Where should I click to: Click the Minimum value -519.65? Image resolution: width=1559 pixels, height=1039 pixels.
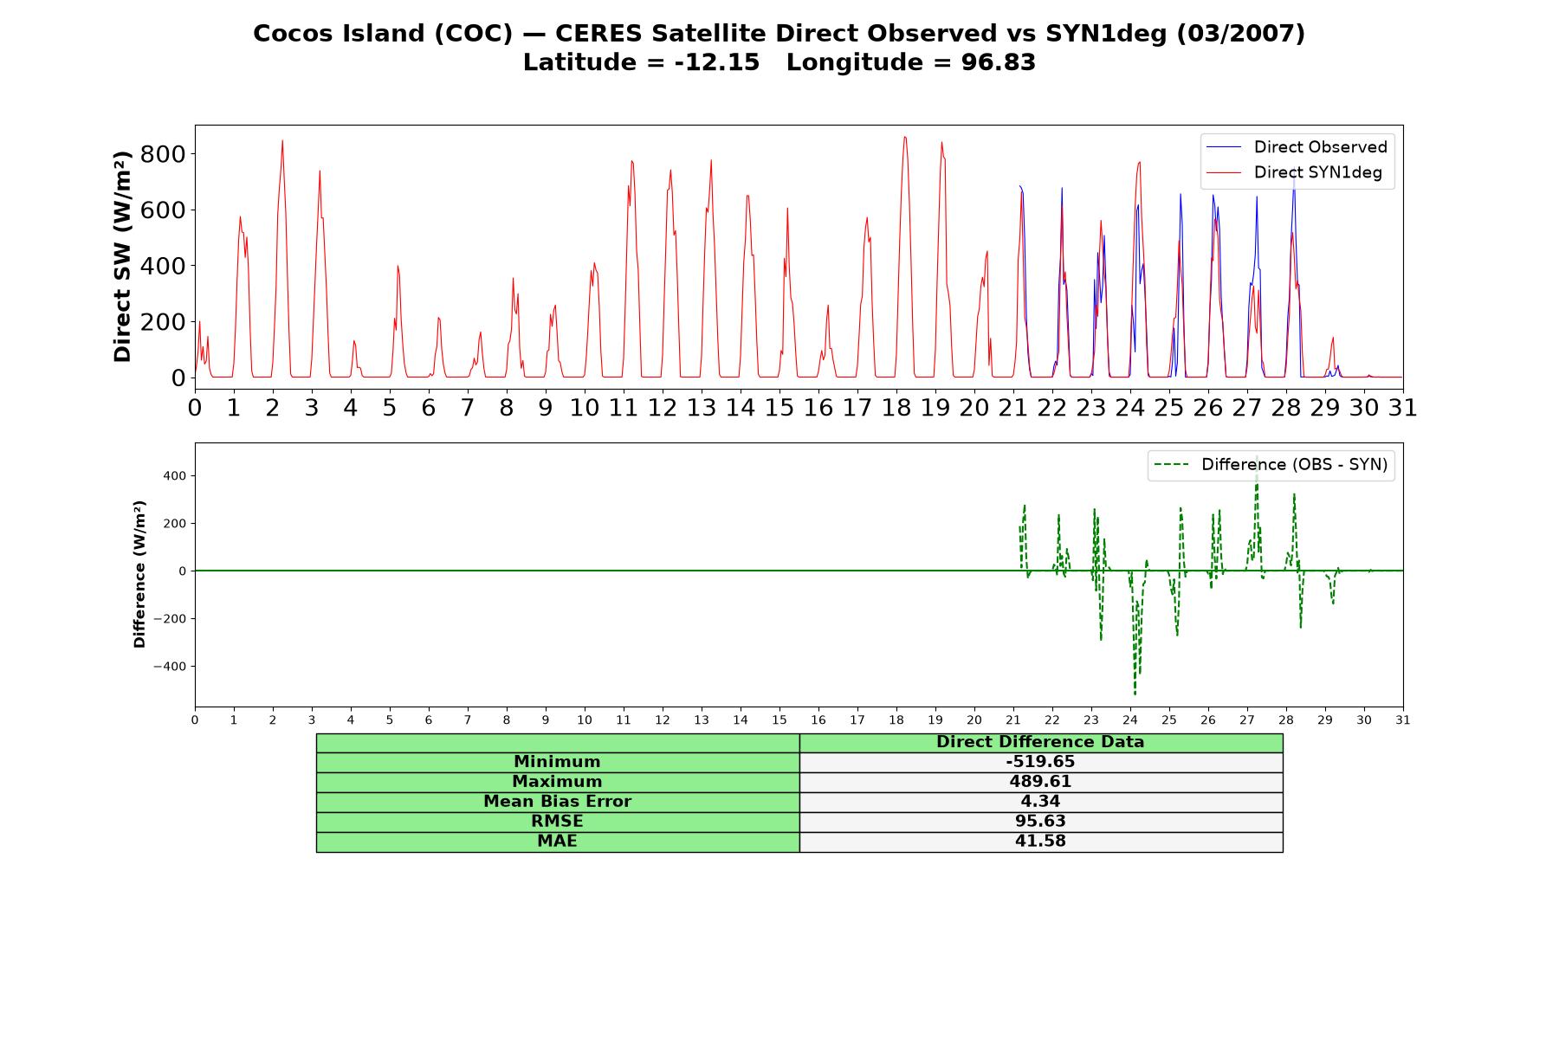(x=1040, y=762)
